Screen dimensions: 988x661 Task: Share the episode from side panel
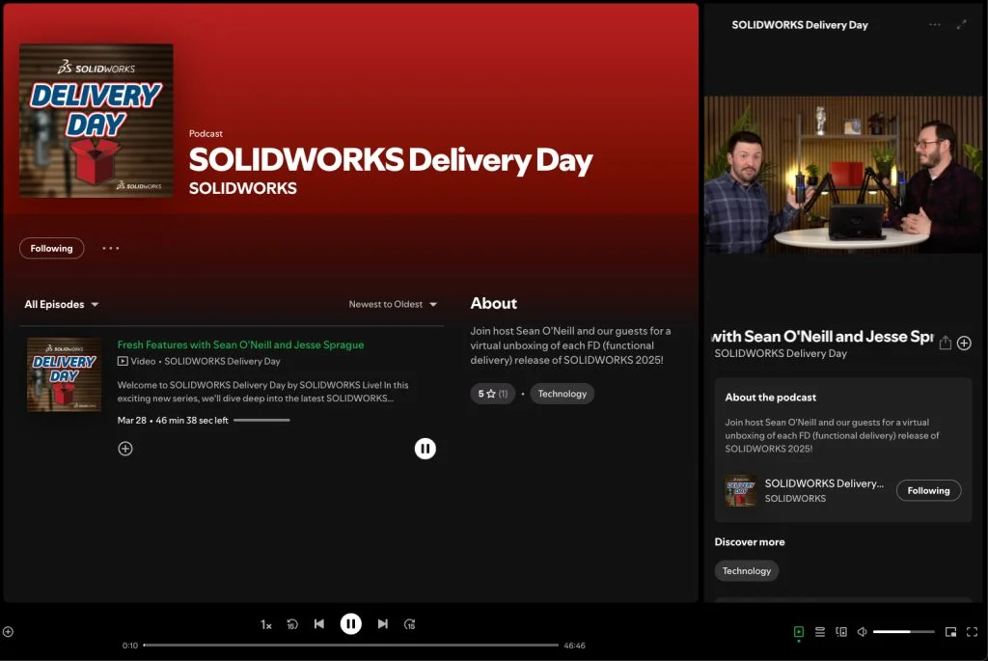[946, 343]
